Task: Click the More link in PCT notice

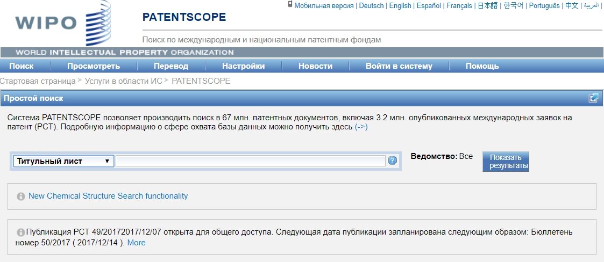Action: [x=137, y=243]
